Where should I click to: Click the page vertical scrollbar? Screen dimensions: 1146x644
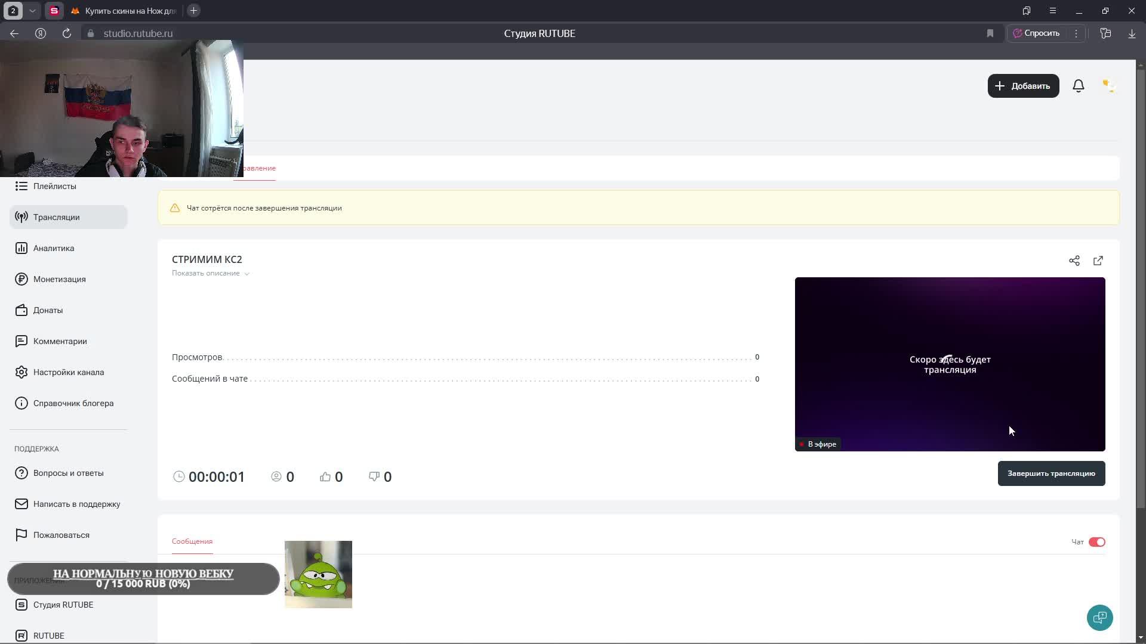click(x=1141, y=286)
